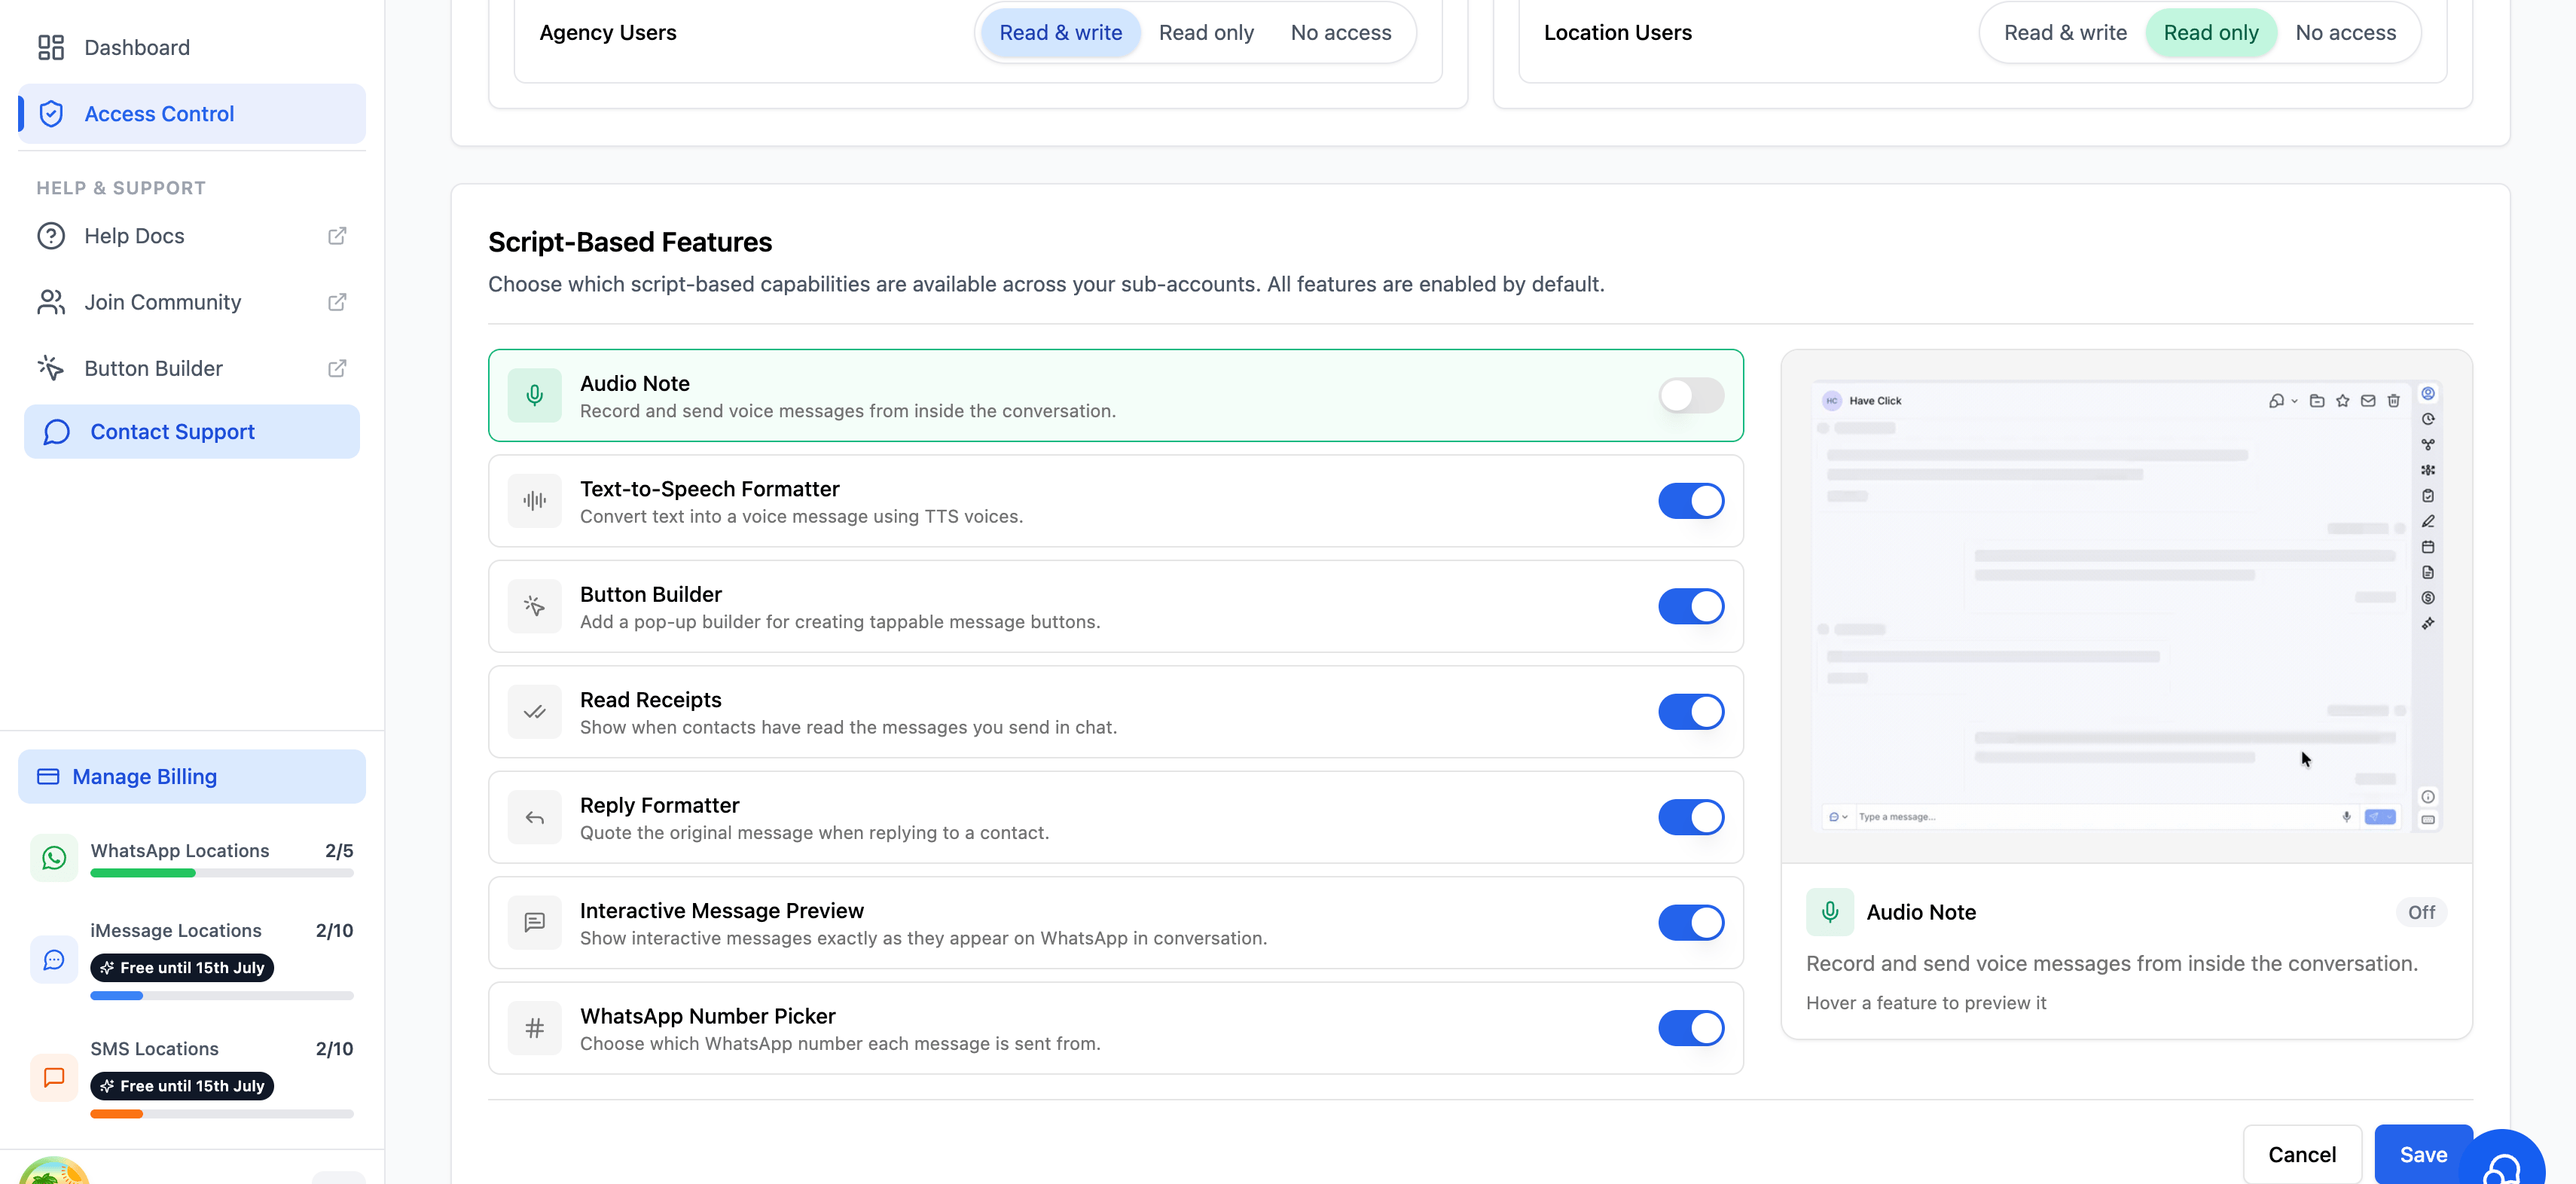Open the channel selector chevron in preview

tap(1845, 817)
